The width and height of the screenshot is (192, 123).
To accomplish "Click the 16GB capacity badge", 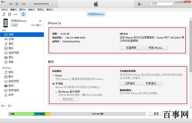I will coord(14,25).
